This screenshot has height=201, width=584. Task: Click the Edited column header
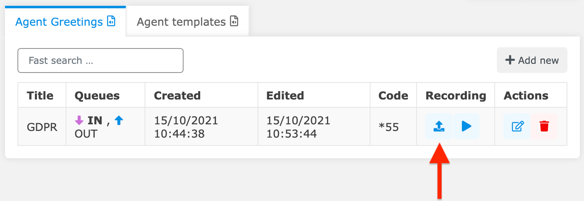coord(285,96)
